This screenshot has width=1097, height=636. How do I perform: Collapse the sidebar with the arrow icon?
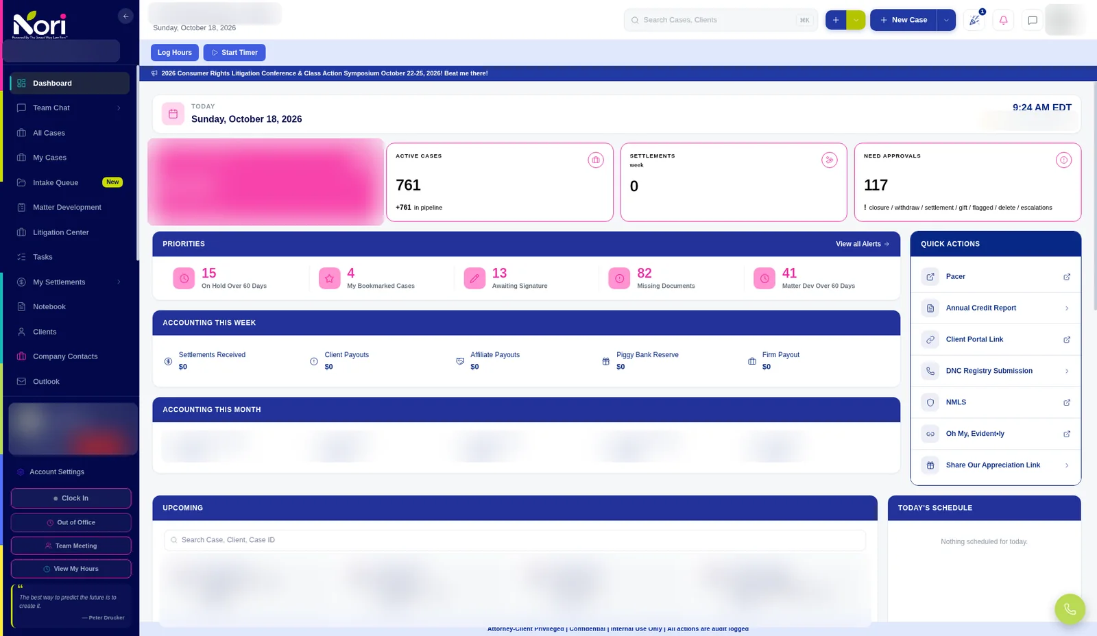(125, 16)
